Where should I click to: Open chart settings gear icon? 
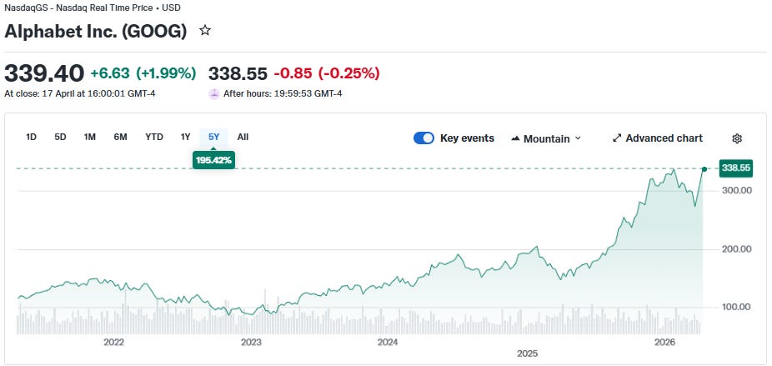[x=737, y=138]
